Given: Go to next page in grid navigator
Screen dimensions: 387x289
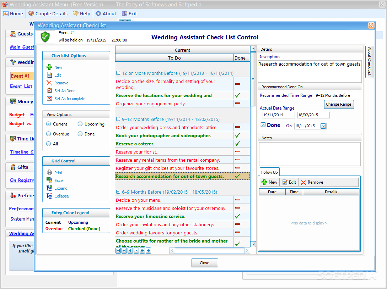Looking at the screenshot, I should [x=143, y=251].
